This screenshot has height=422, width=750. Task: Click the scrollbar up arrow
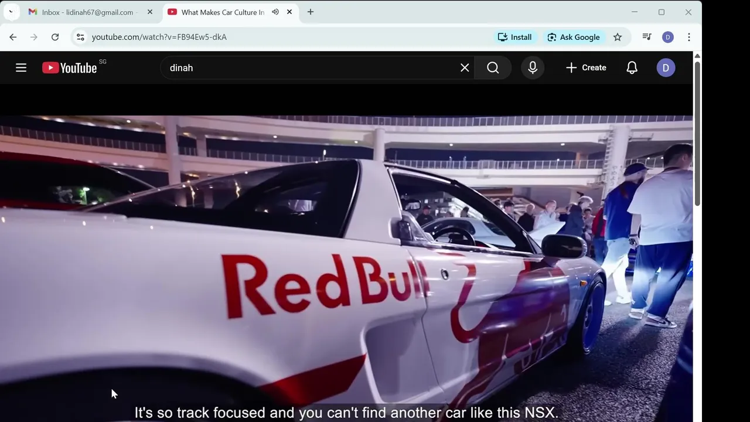point(697,56)
